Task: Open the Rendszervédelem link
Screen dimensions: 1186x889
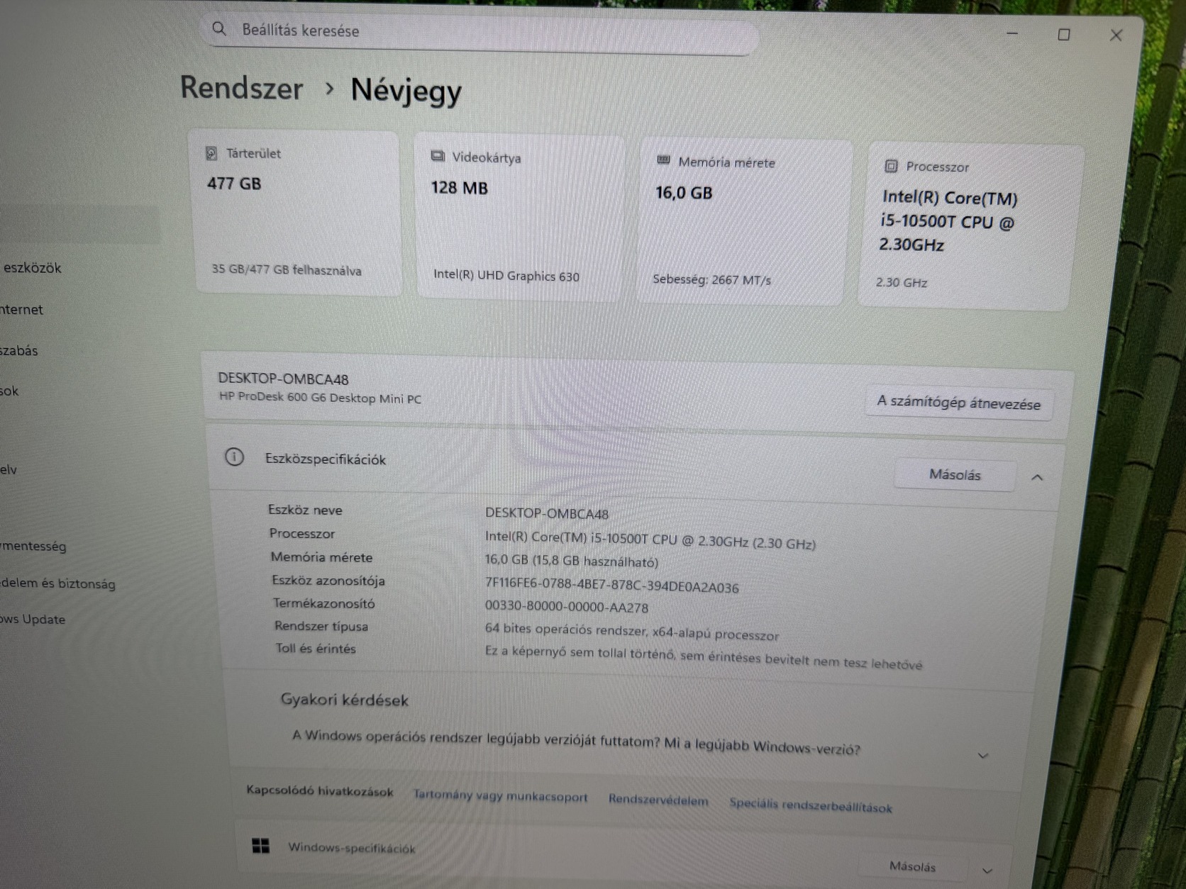Action: click(x=658, y=800)
